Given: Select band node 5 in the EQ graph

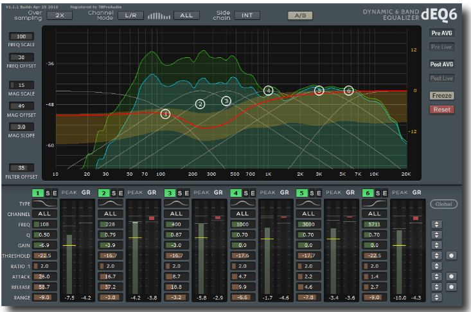Looking at the screenshot, I should pos(319,91).
